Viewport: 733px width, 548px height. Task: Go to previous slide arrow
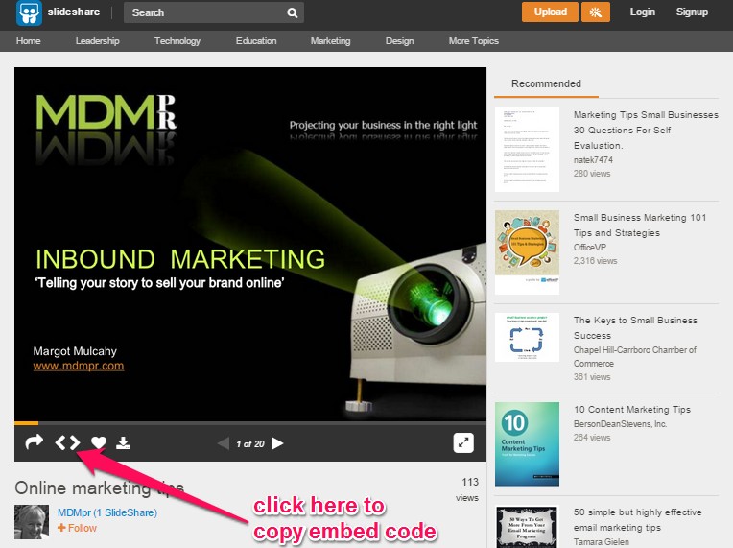click(224, 443)
